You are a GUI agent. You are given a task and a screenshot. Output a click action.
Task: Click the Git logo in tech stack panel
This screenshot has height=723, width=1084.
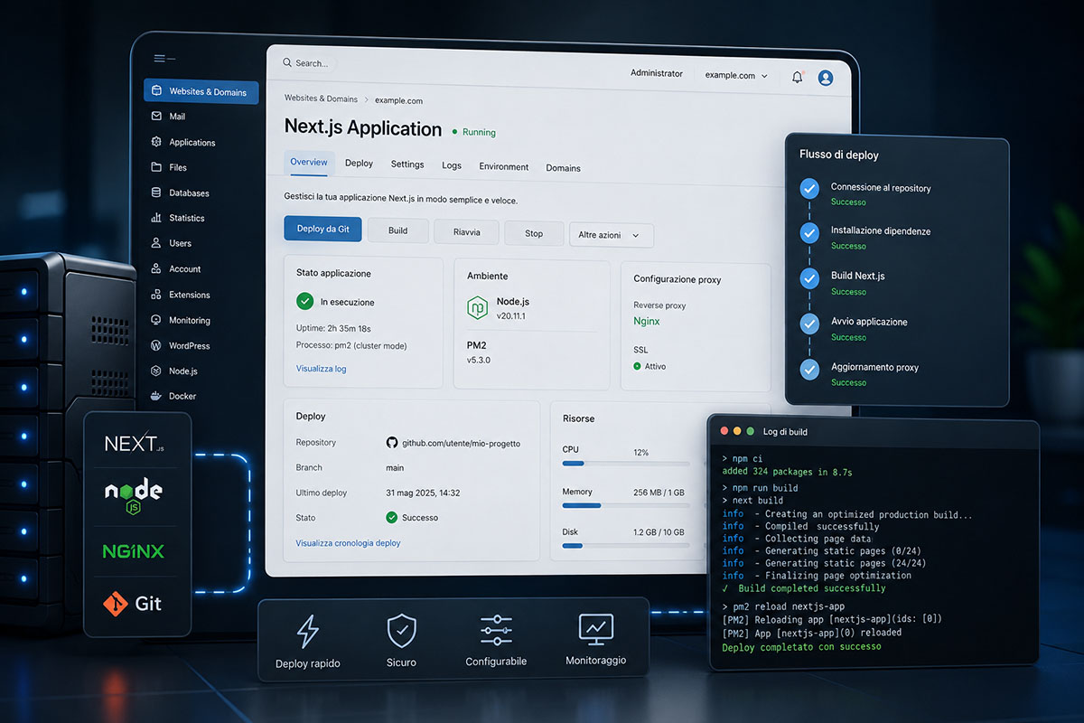(133, 603)
